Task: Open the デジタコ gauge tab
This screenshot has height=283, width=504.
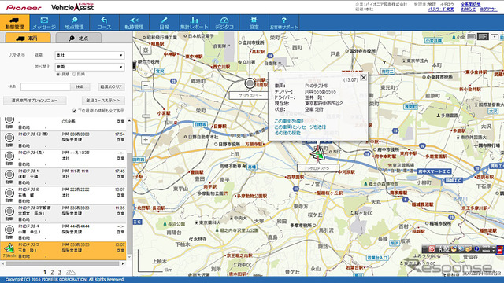Action: [224, 23]
